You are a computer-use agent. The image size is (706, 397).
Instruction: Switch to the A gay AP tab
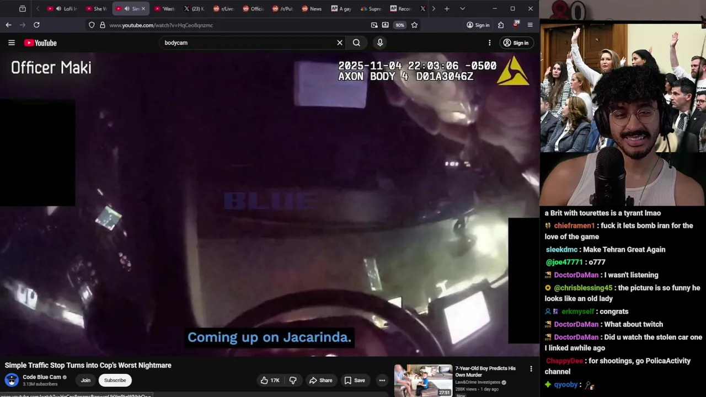341,9
